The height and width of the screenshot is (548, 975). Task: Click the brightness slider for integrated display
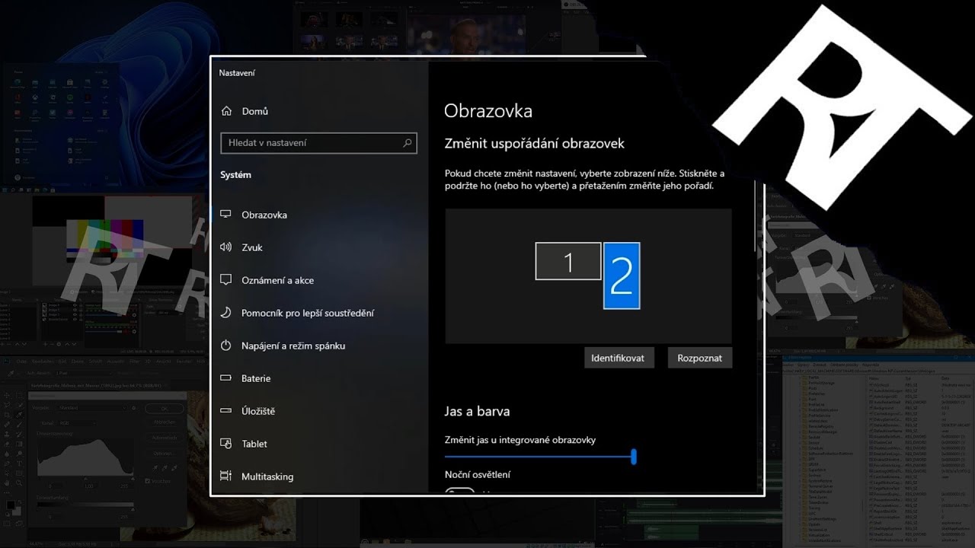[540, 457]
